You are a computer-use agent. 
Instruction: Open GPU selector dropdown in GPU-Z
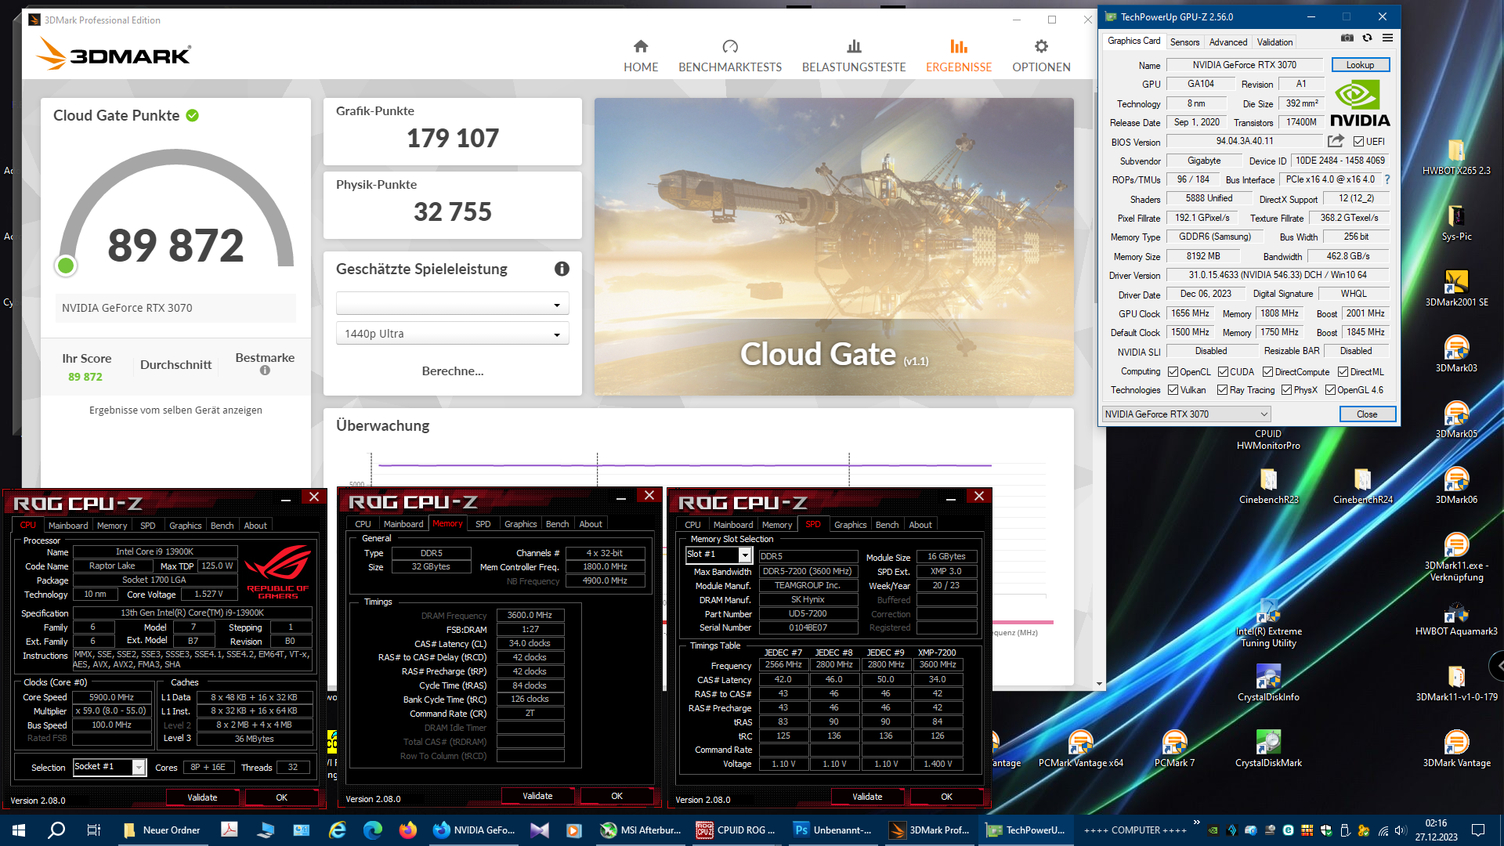point(1186,414)
